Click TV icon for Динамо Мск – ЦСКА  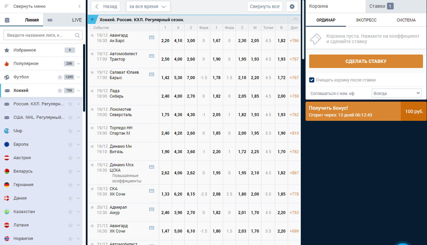(x=151, y=167)
